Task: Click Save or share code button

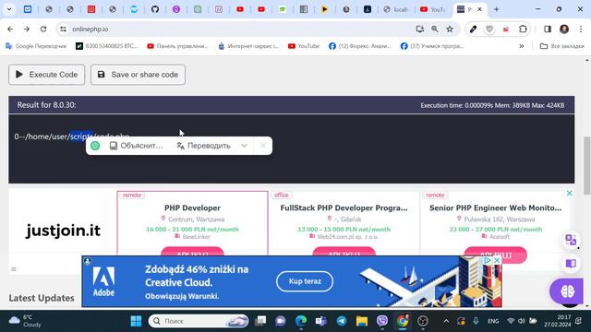Action: pyautogui.click(x=138, y=75)
